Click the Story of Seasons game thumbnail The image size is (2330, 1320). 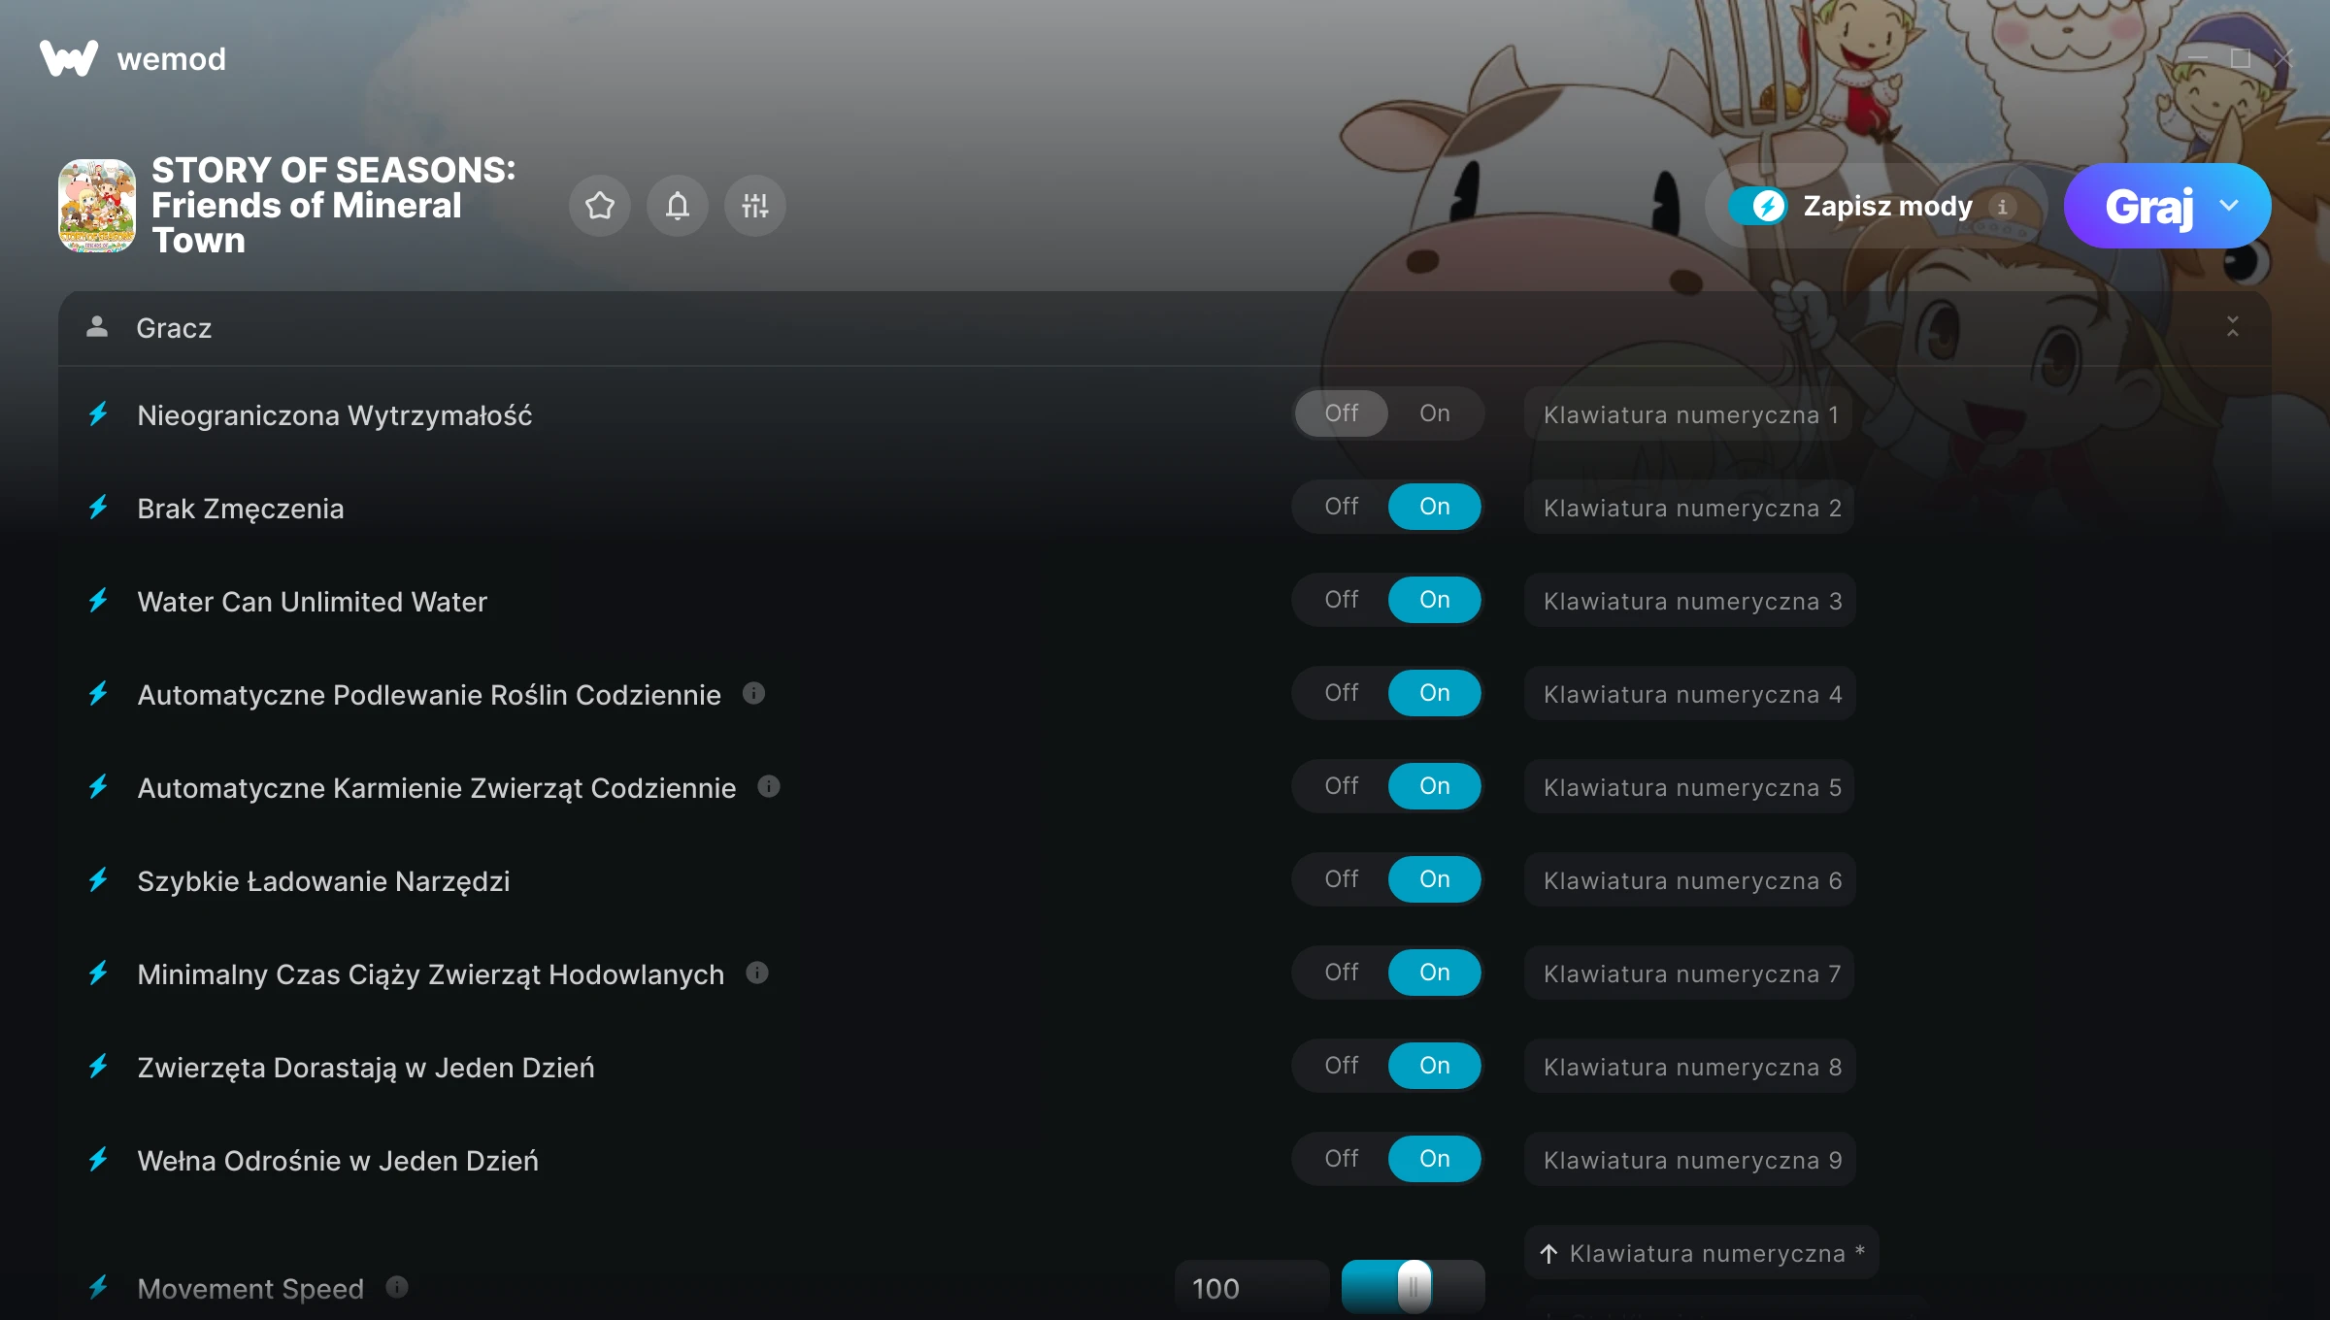click(x=97, y=206)
